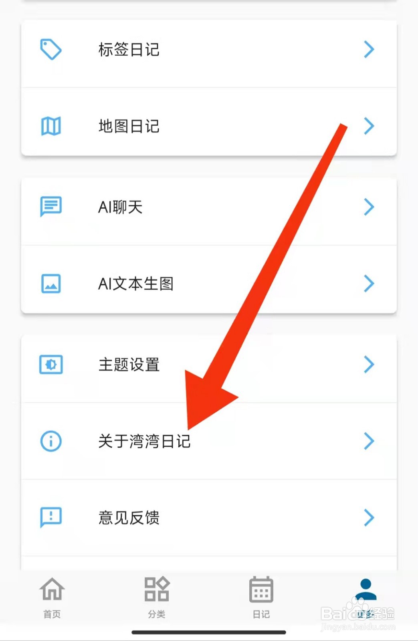Open the AI聊天 chevron arrow
The height and width of the screenshot is (641, 418).
369,207
